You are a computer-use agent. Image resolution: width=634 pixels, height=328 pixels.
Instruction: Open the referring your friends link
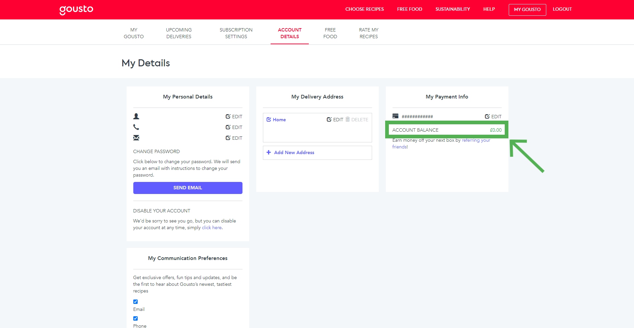[x=476, y=140]
